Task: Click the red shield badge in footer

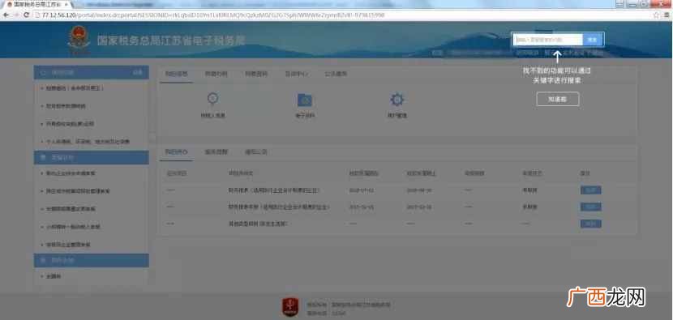Action: (290, 307)
